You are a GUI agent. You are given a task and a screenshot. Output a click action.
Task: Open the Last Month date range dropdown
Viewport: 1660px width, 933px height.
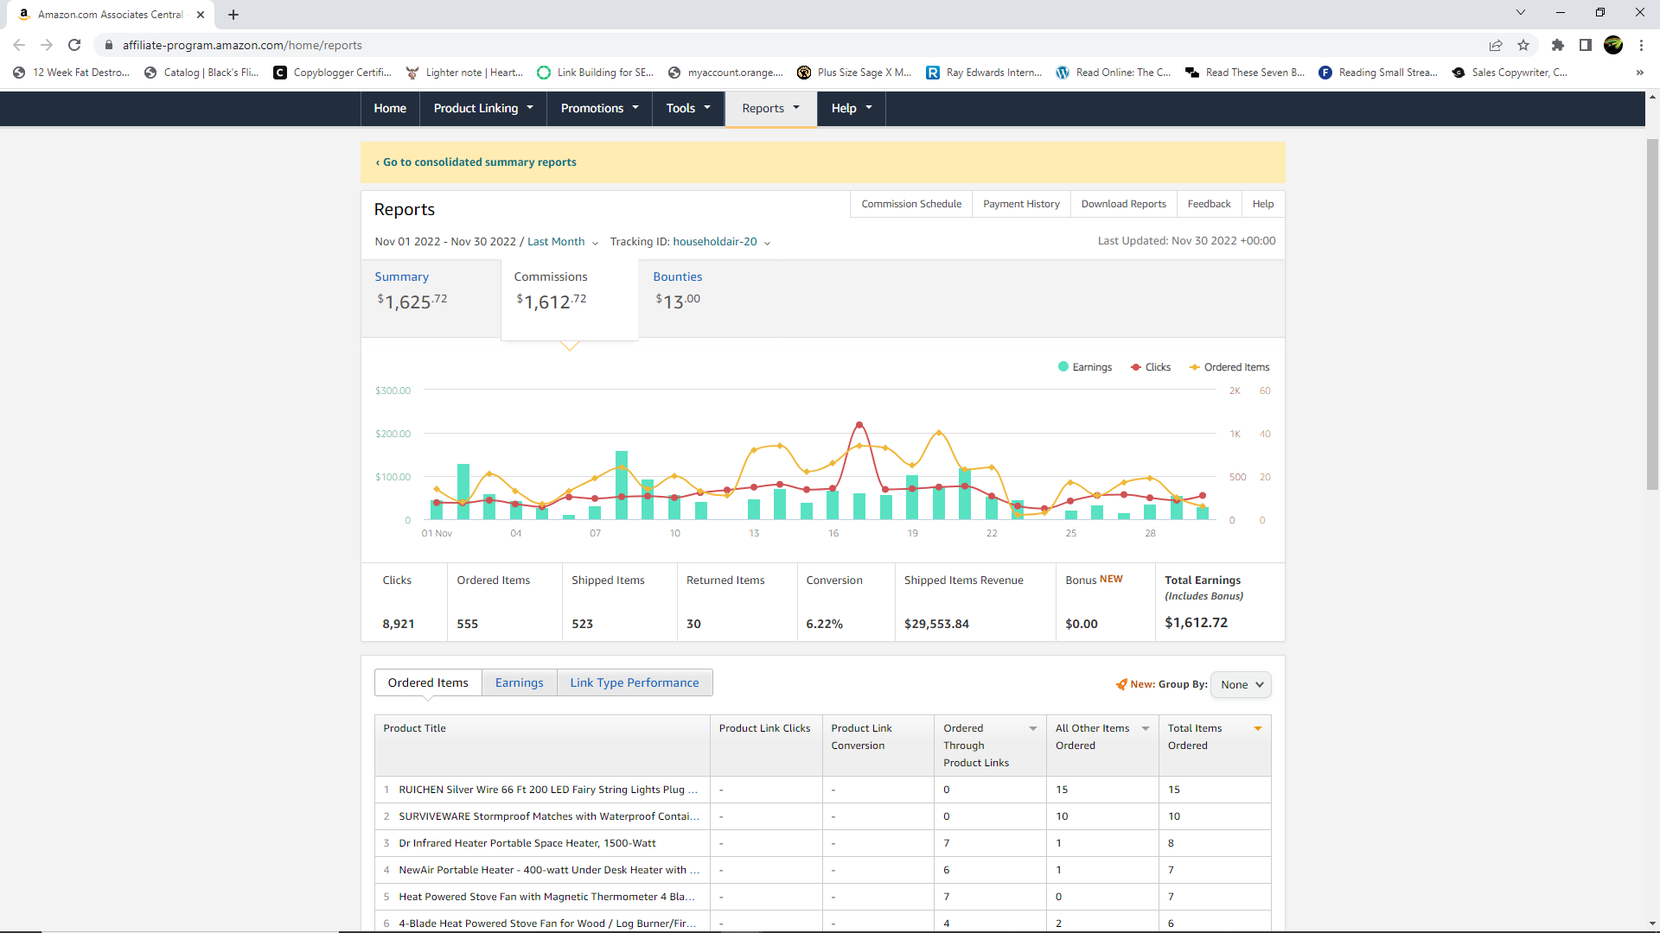coord(563,242)
